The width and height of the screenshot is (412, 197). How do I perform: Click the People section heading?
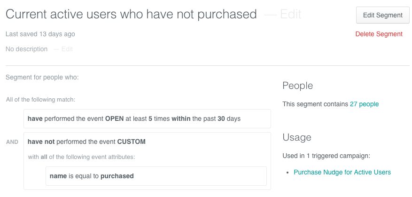pos(298,86)
